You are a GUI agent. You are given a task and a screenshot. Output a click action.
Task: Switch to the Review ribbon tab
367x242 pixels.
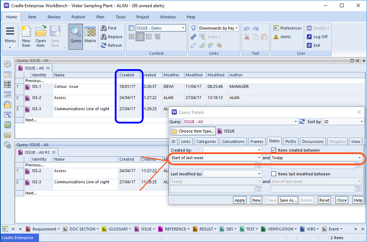54,17
